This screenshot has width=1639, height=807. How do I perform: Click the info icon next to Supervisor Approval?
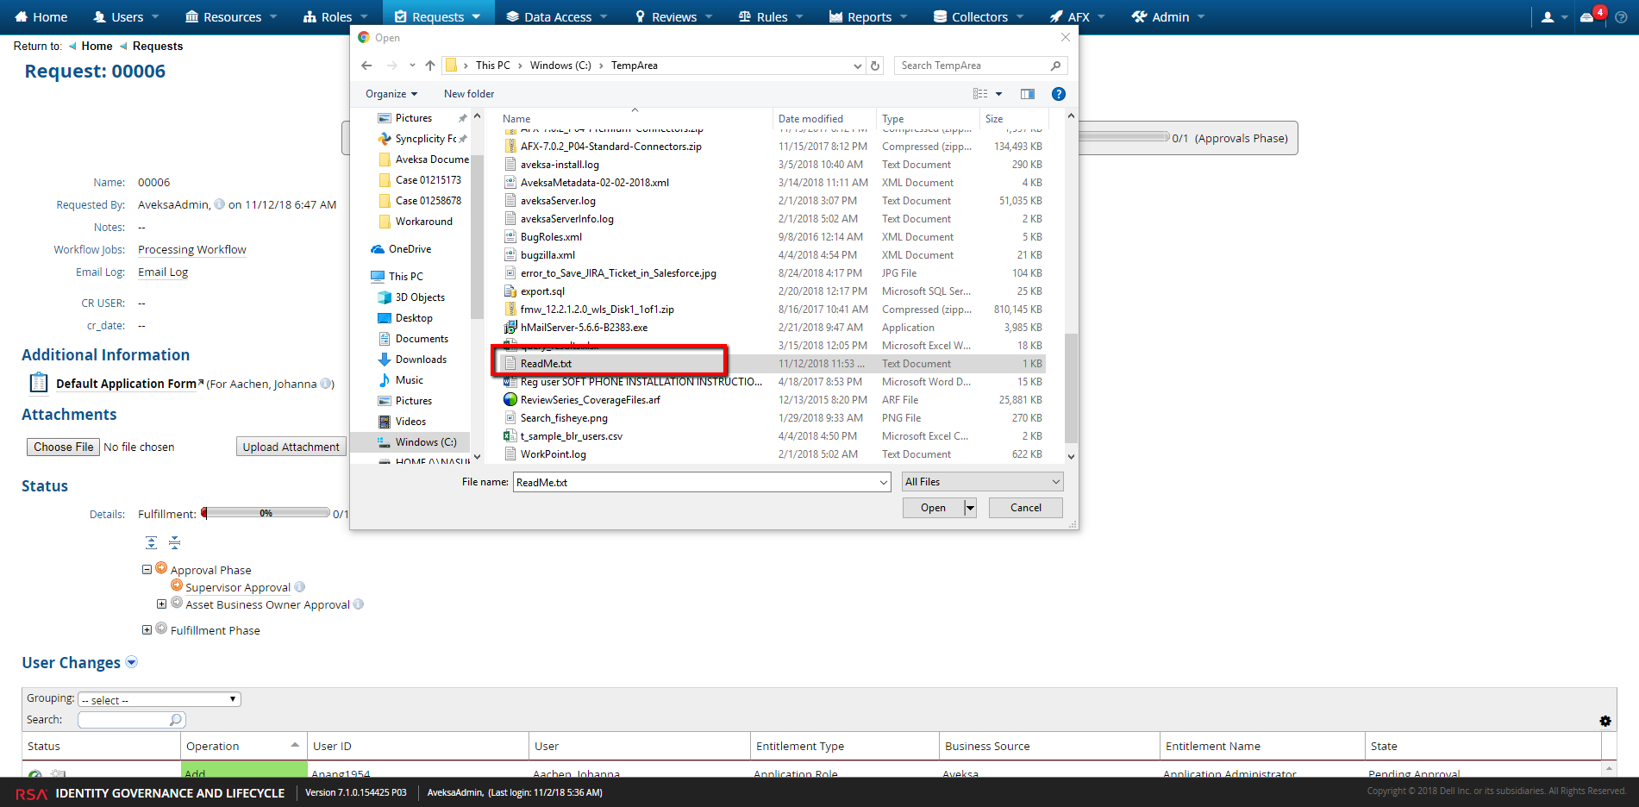point(299,586)
